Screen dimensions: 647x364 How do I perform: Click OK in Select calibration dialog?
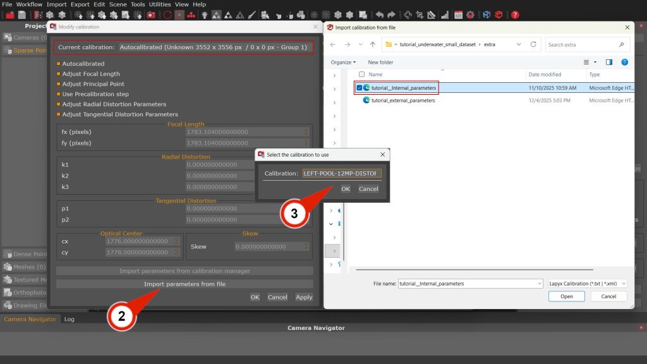pyautogui.click(x=346, y=189)
